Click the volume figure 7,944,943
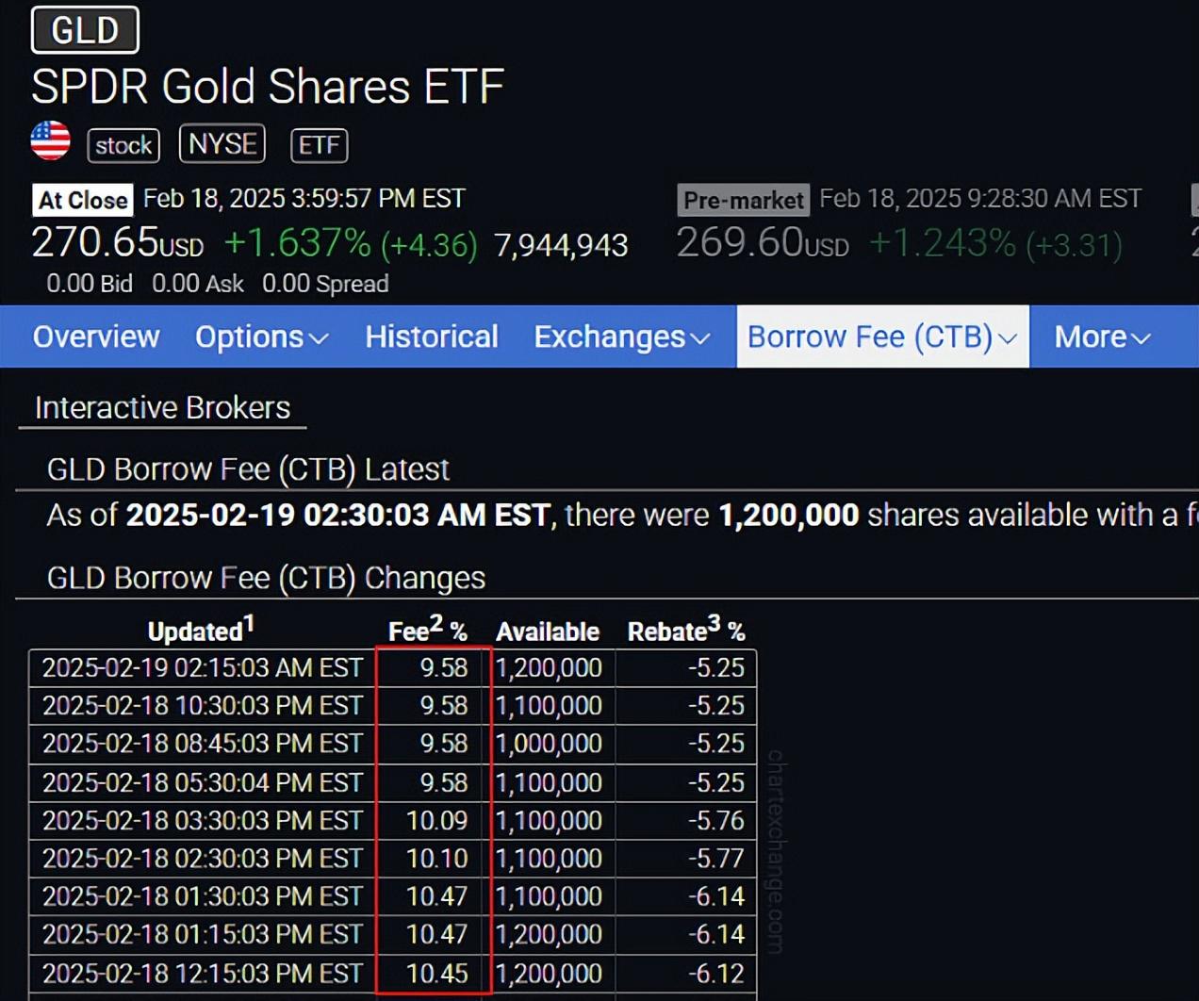 (561, 245)
